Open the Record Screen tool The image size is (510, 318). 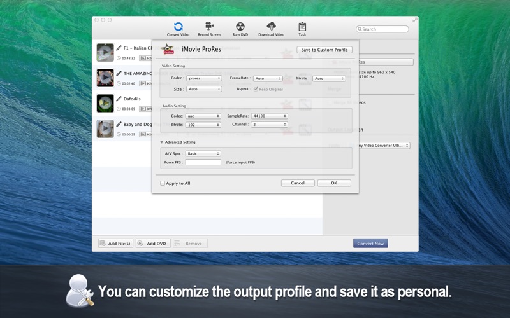point(209,29)
